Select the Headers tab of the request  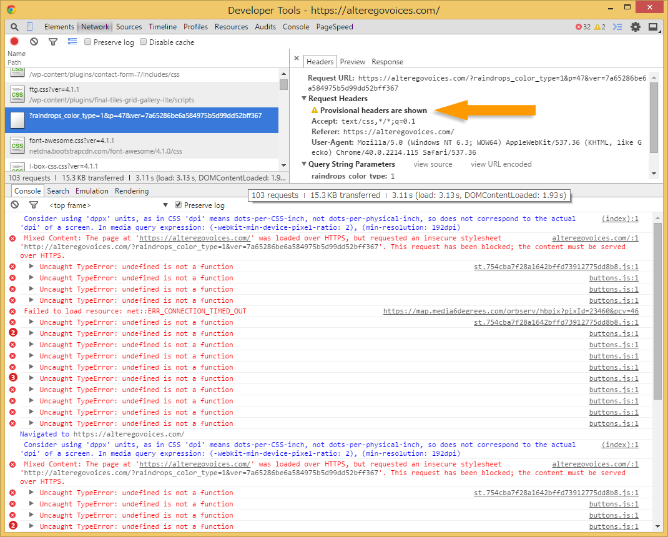320,62
